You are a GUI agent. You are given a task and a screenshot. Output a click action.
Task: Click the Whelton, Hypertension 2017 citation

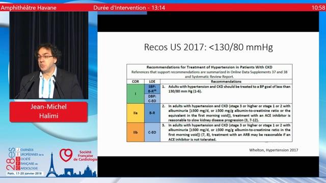coord(274,150)
